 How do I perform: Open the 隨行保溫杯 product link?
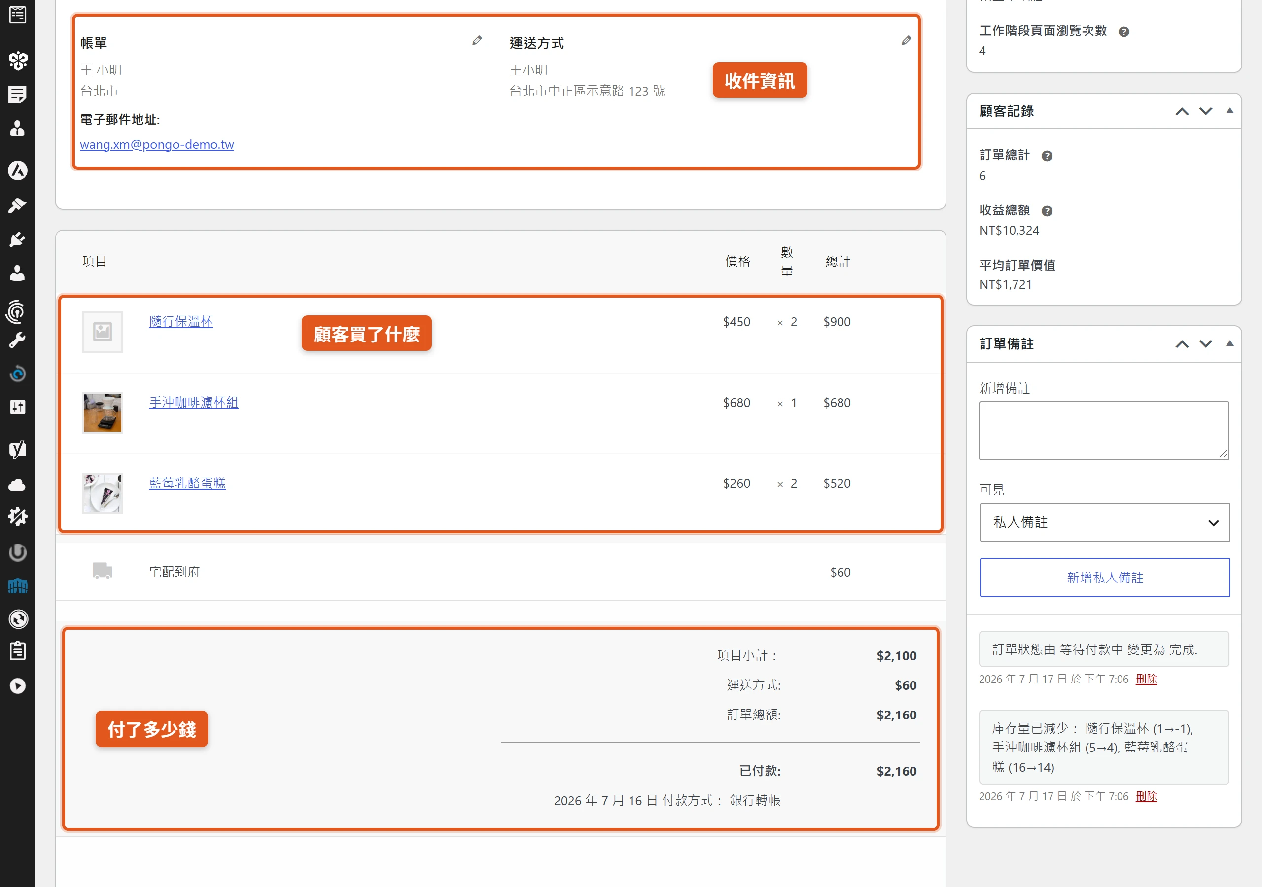[181, 321]
